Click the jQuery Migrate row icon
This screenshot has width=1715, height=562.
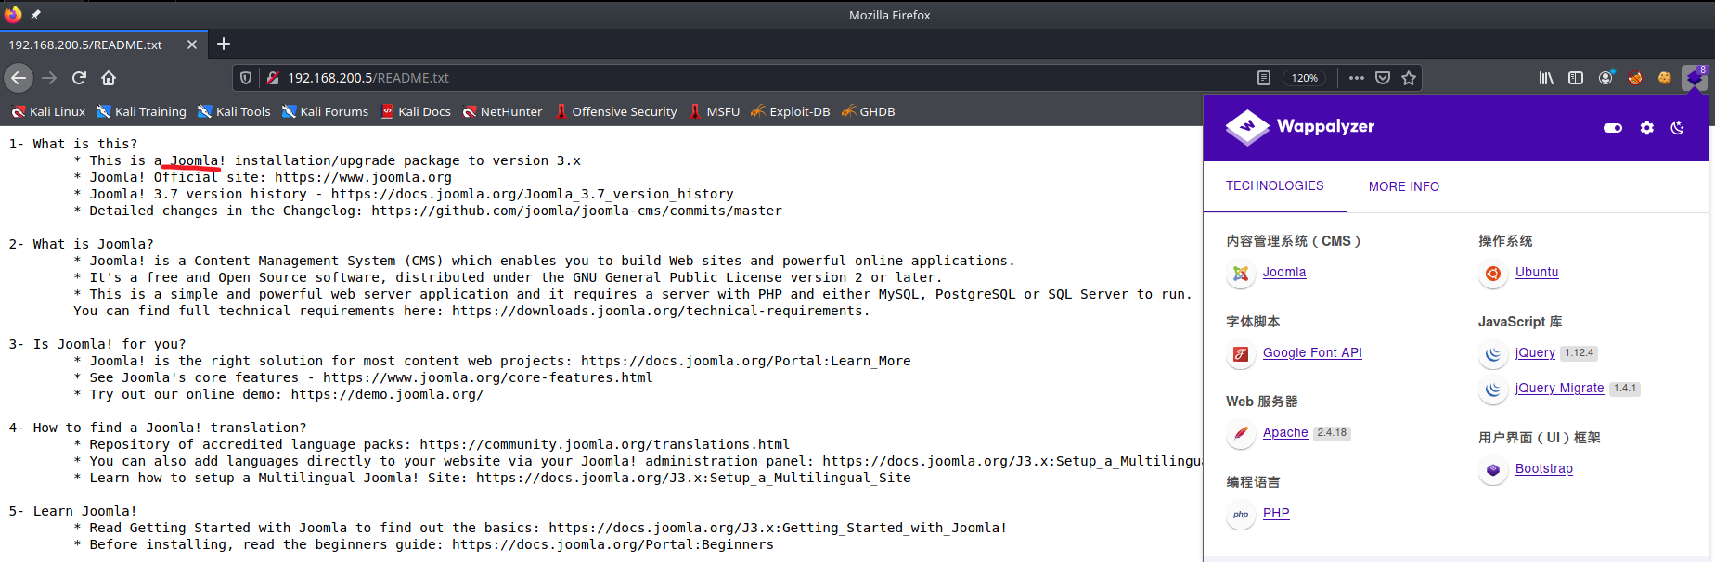pyautogui.click(x=1493, y=390)
